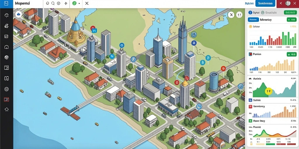Toggle the green badge beside Mineroy
299x149 pixels.
(292, 19)
